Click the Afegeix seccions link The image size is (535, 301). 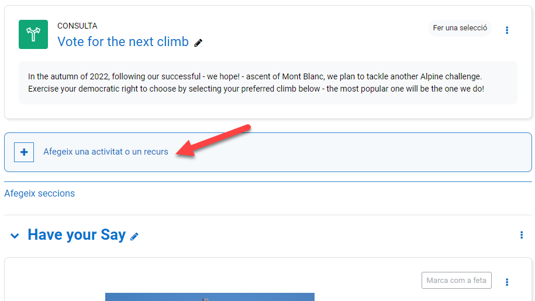(39, 193)
